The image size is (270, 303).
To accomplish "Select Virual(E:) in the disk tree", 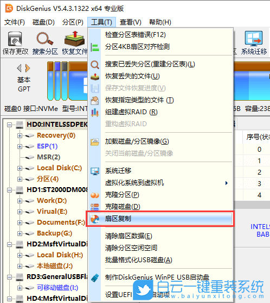I will tap(52, 212).
